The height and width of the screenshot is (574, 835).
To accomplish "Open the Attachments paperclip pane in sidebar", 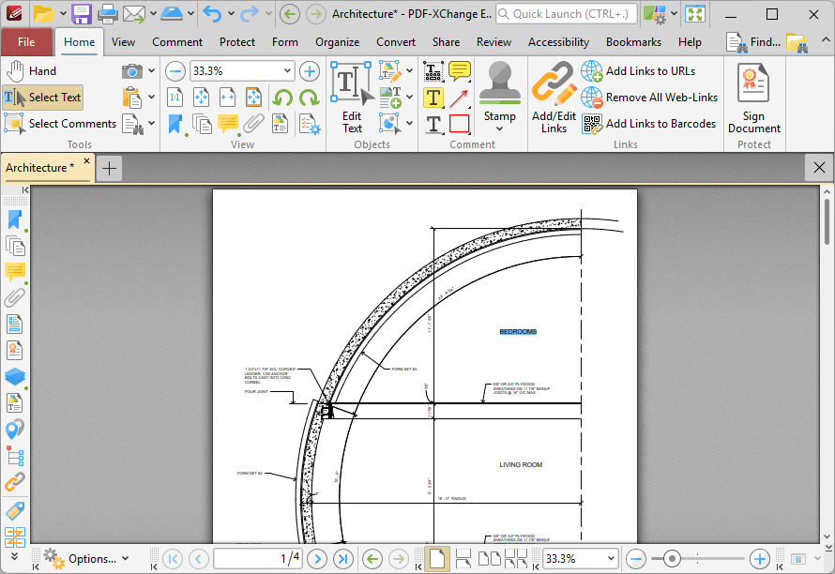I will [x=15, y=298].
